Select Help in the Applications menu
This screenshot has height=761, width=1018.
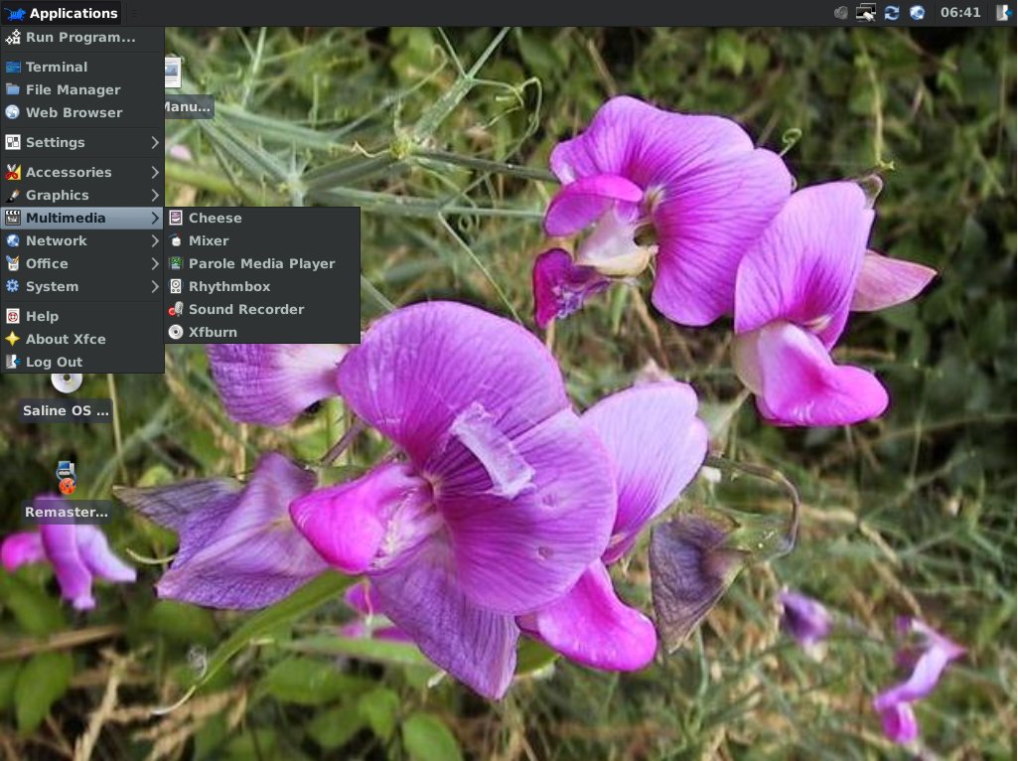[x=82, y=316]
